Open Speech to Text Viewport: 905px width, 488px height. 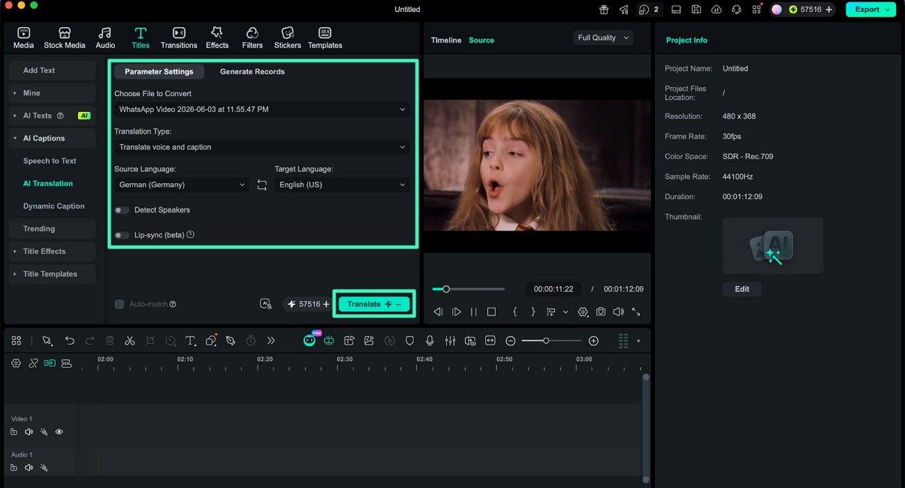[49, 161]
